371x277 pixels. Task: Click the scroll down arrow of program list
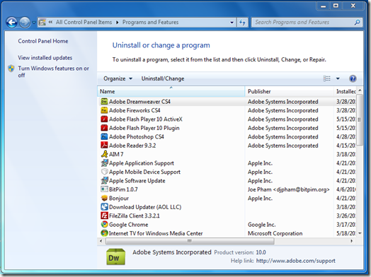pos(360,233)
